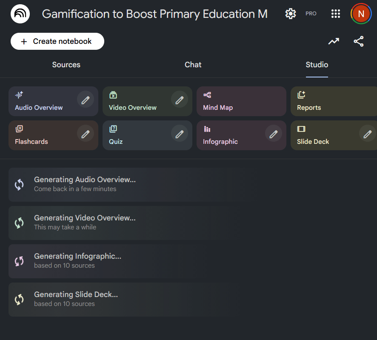377x340 pixels.
Task: Click the account avatar N
Action: (361, 14)
